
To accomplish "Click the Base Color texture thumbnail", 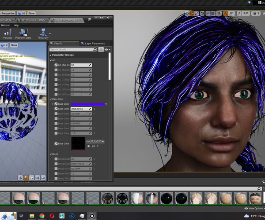I will [78, 144].
